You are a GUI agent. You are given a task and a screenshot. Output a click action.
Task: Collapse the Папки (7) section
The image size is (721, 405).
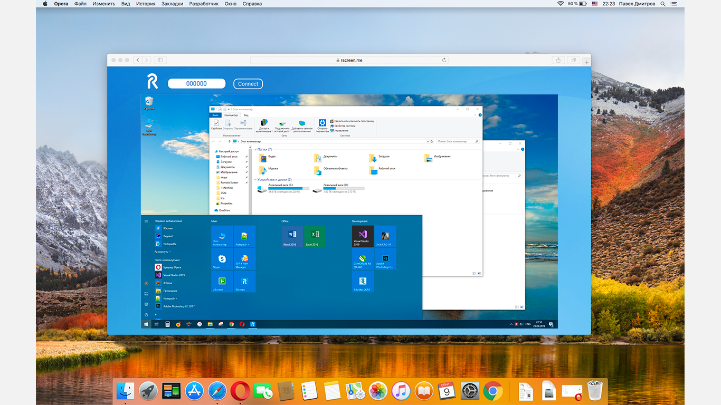[256, 149]
